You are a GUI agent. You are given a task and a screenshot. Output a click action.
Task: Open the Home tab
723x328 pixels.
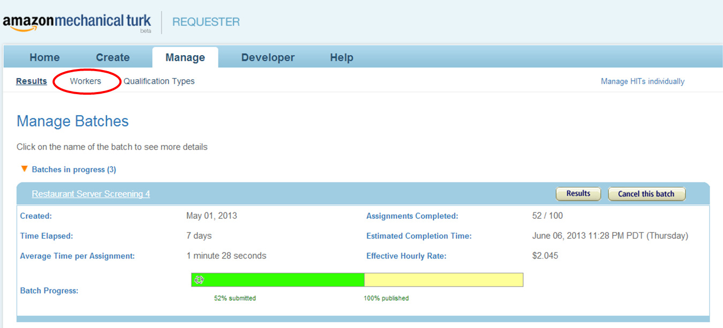pyautogui.click(x=44, y=57)
